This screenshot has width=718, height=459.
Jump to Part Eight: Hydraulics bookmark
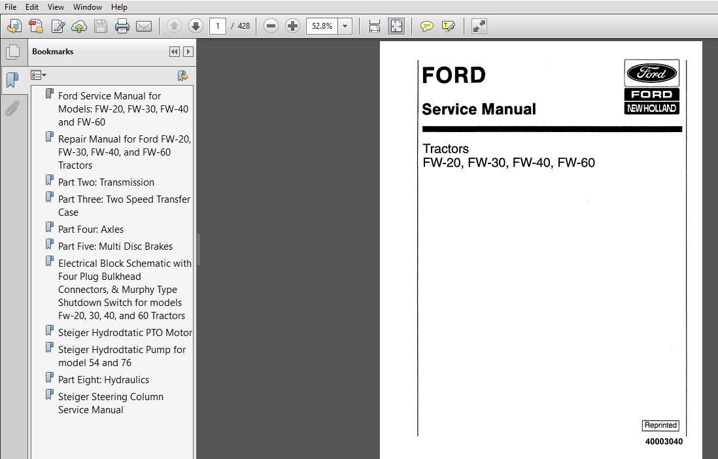tap(103, 380)
